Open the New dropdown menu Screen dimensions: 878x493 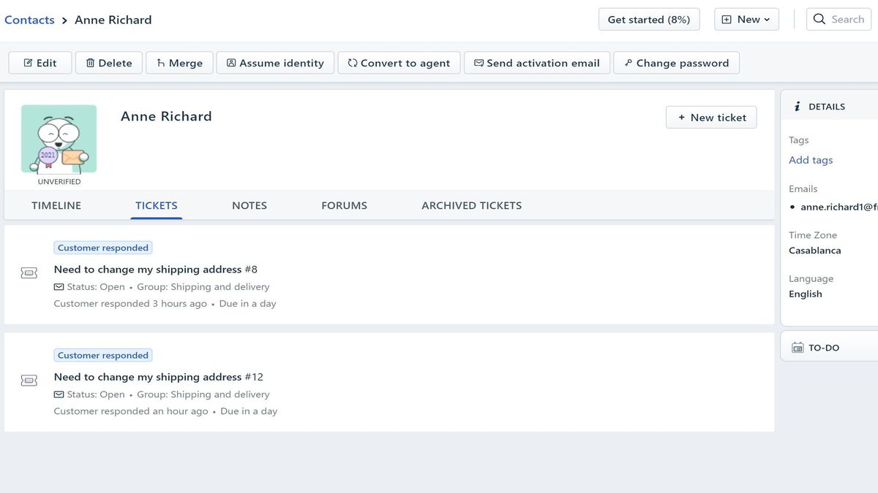tap(746, 20)
